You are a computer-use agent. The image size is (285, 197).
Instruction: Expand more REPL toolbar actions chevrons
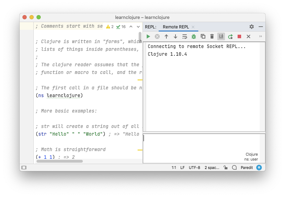[260, 36]
